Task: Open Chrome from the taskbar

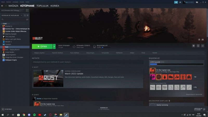Action: tap(24, 115)
